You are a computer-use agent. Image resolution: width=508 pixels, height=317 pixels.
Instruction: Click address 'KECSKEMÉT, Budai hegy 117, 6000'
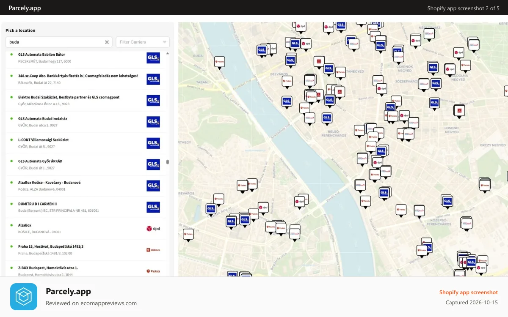point(44,61)
